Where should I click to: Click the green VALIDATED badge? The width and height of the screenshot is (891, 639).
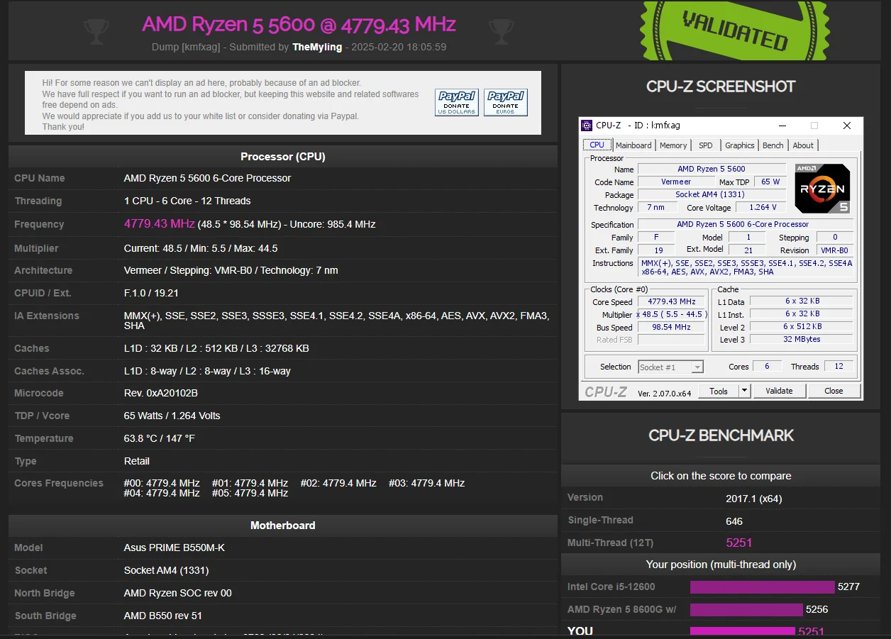pyautogui.click(x=735, y=30)
